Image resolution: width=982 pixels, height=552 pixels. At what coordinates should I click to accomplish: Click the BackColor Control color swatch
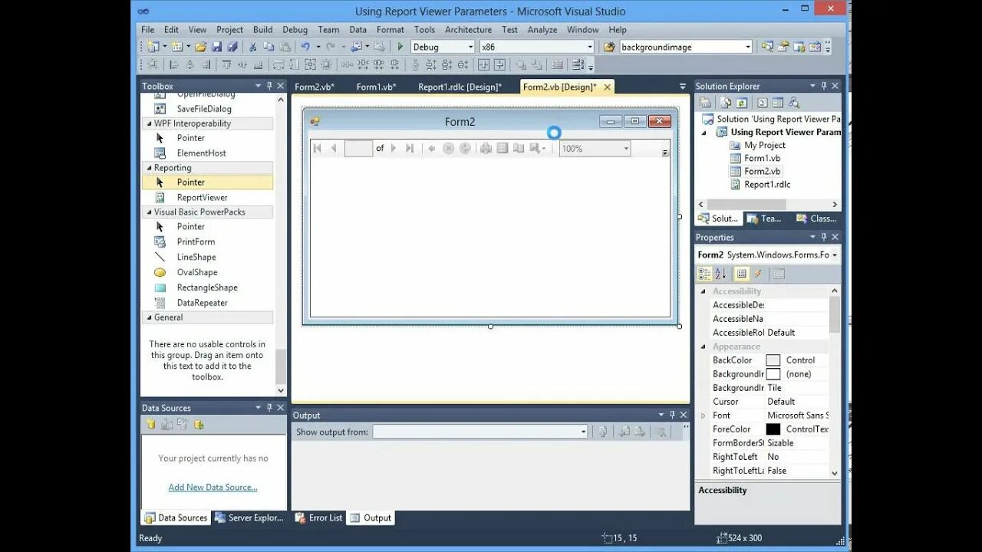click(773, 360)
